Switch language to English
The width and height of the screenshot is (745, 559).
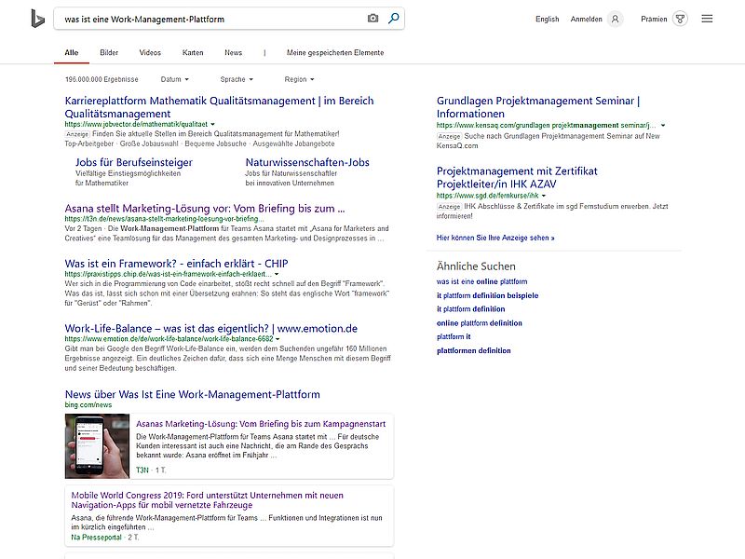pyautogui.click(x=547, y=19)
